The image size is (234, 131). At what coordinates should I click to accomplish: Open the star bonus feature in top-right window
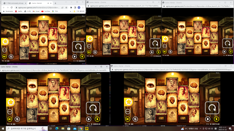165,39
